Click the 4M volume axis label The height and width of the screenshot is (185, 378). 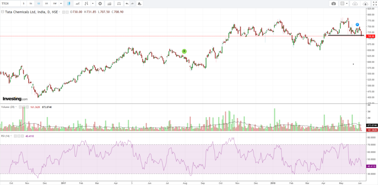pyautogui.click(x=369, y=105)
